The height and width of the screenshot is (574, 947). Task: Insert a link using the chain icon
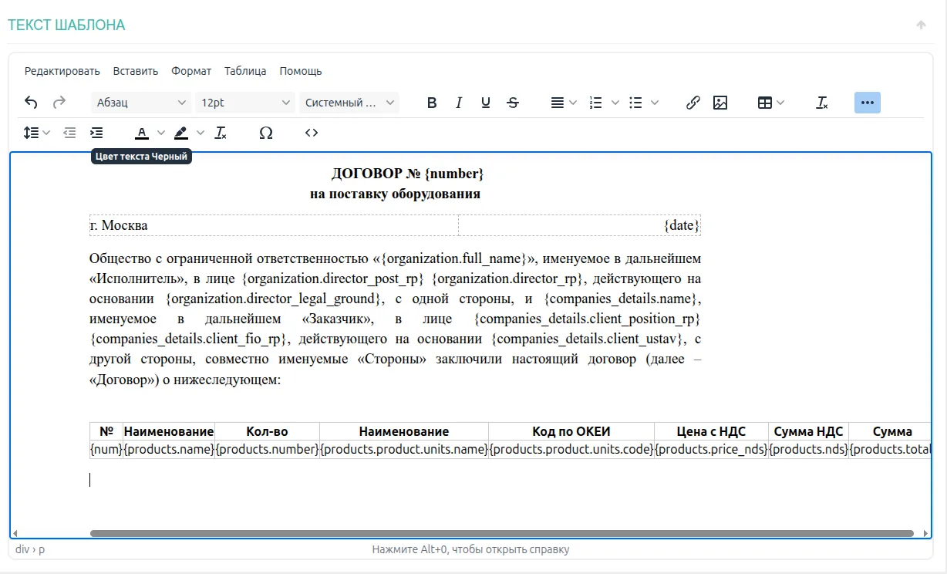[693, 103]
